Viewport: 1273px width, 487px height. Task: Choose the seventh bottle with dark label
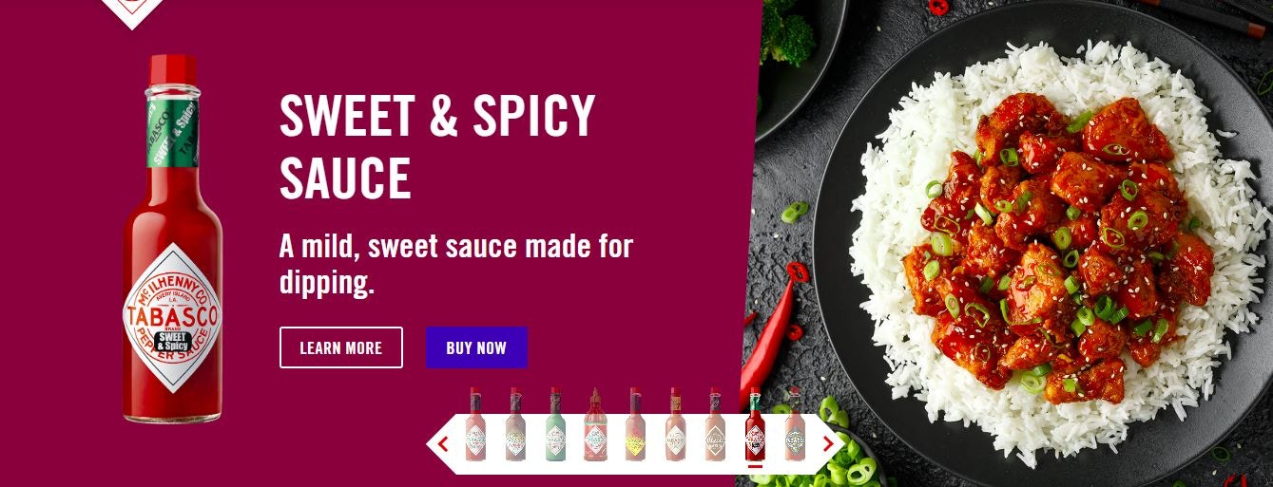(x=715, y=424)
